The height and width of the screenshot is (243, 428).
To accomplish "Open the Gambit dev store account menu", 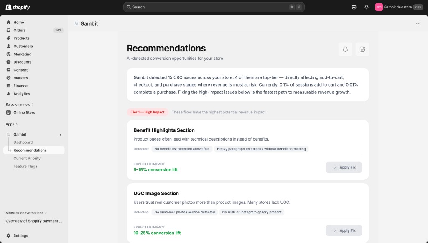I will click(399, 7).
